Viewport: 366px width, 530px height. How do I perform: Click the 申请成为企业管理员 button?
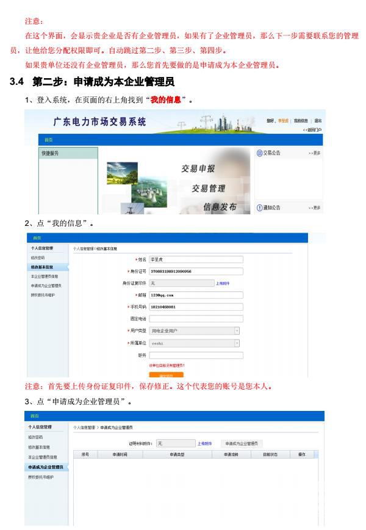point(242,443)
